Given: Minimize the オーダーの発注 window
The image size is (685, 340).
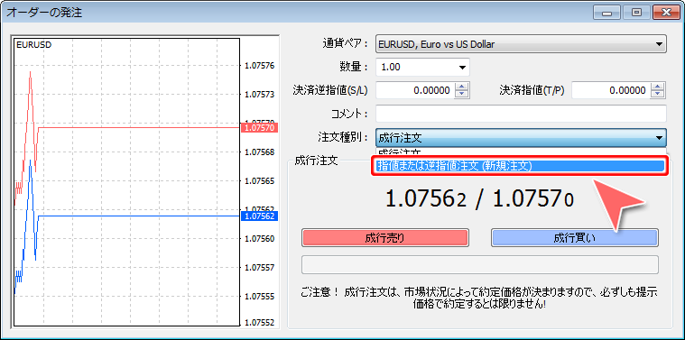Looking at the screenshot, I should click(x=606, y=13).
